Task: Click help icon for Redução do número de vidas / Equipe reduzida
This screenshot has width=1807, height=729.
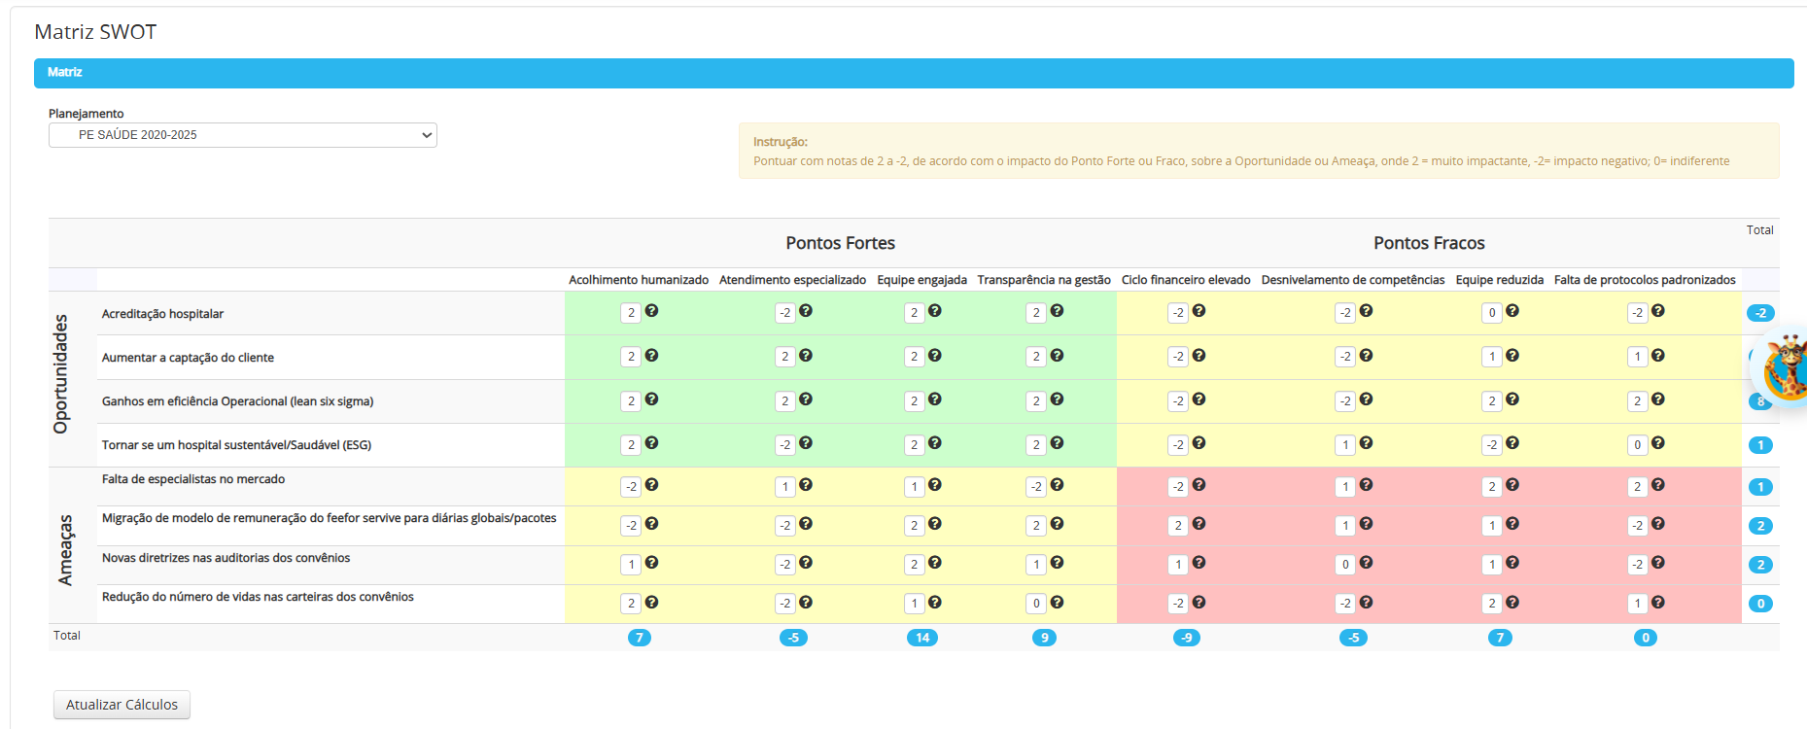Action: point(1512,603)
